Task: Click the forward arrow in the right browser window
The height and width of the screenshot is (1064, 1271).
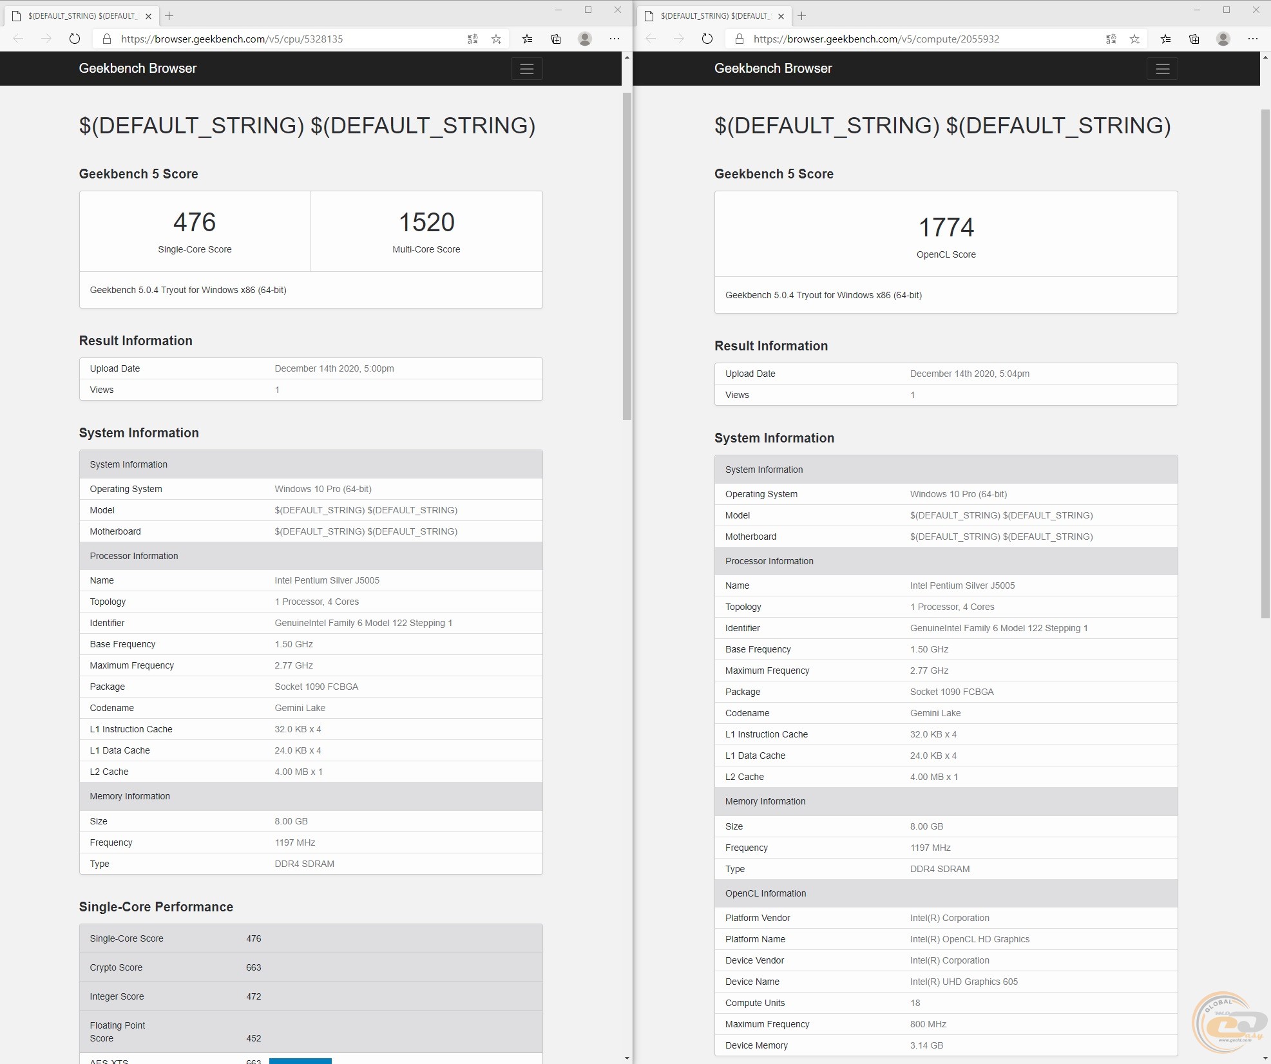Action: 678,39
